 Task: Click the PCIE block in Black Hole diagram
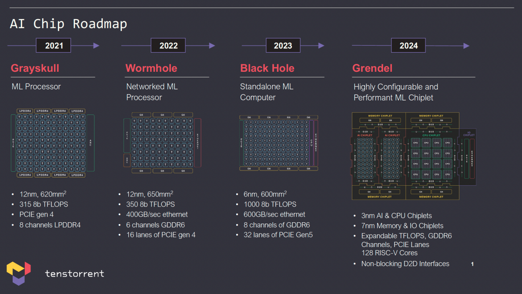[x=241, y=143]
